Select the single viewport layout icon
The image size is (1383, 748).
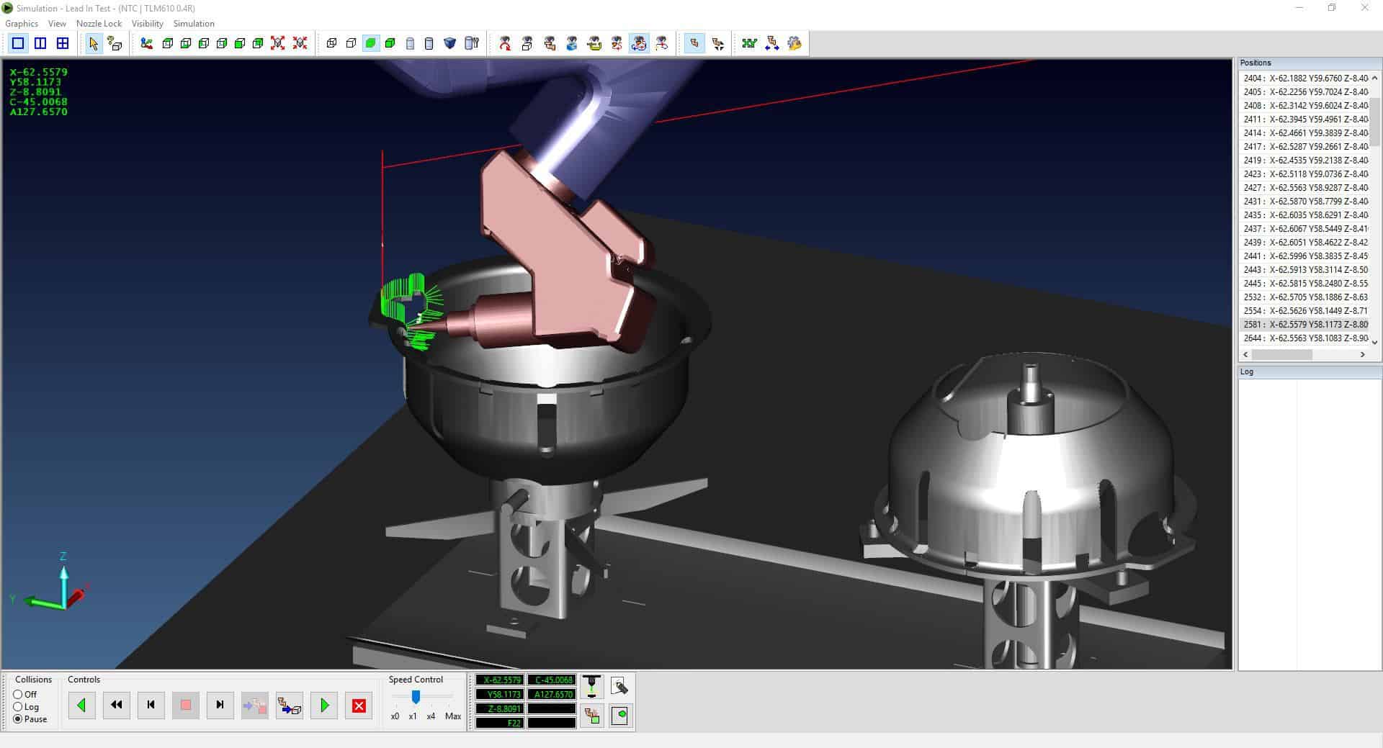[18, 43]
